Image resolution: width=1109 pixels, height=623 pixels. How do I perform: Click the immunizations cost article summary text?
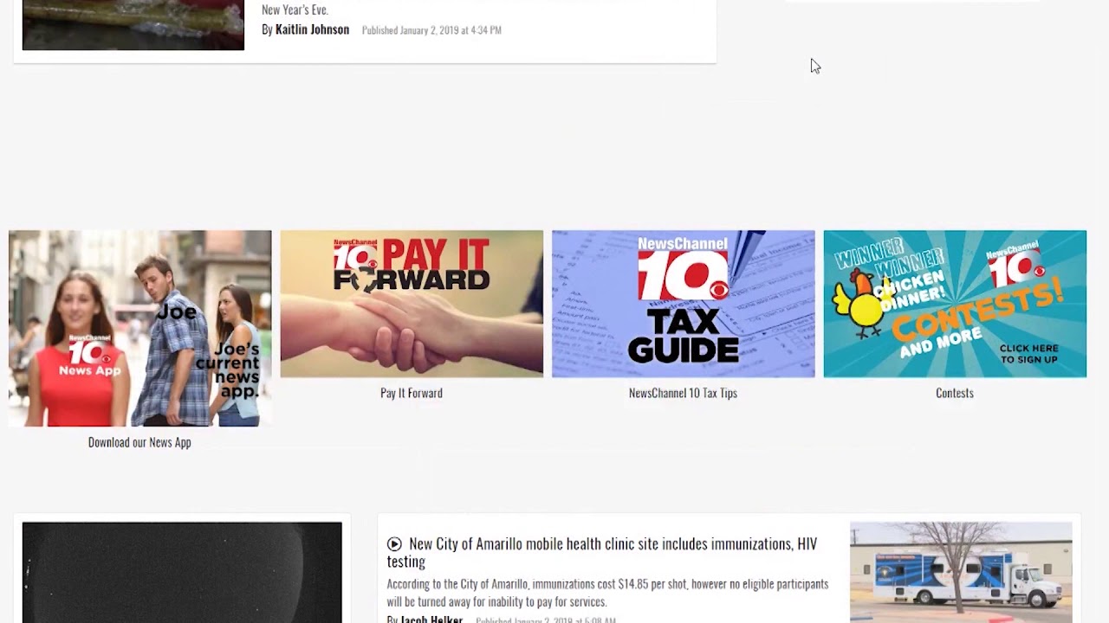(607, 593)
